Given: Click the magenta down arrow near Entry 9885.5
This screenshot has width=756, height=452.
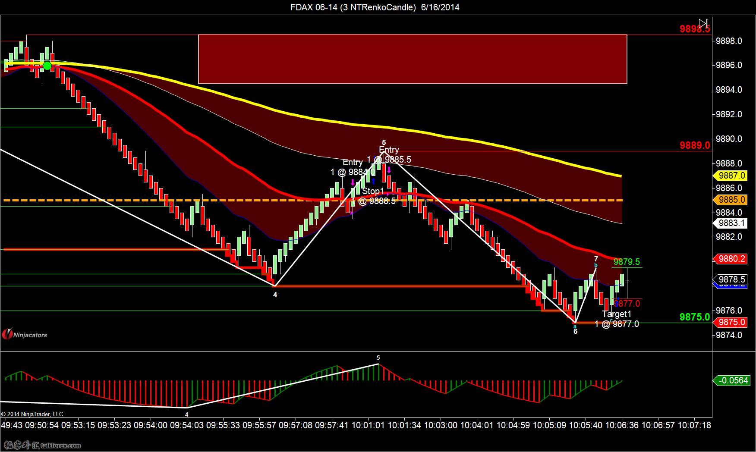Looking at the screenshot, I should (389, 170).
